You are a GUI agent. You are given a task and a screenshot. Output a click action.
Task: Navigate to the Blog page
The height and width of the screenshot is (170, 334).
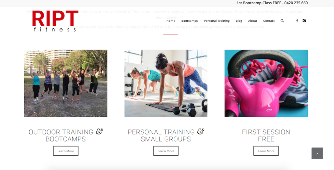(239, 21)
